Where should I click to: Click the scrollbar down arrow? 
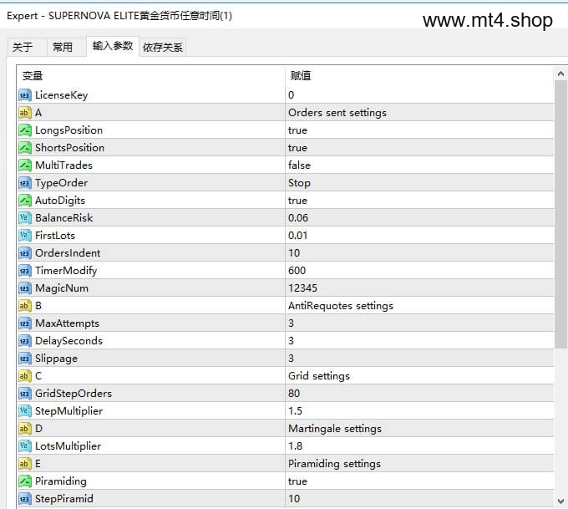pyautogui.click(x=560, y=501)
